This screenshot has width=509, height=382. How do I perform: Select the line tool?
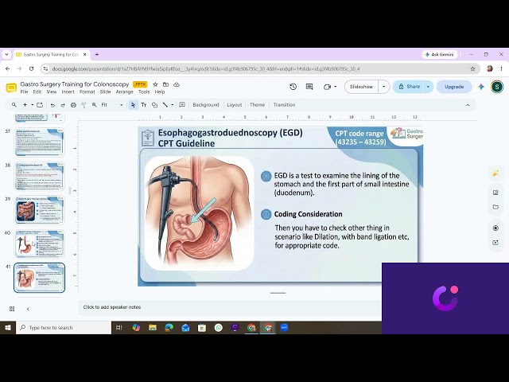click(165, 105)
